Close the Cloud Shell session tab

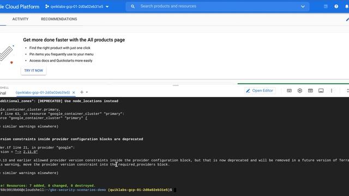point(74,93)
